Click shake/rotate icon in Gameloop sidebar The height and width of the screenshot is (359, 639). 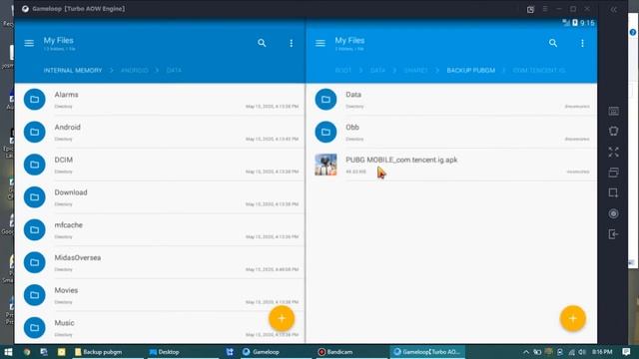(x=614, y=131)
